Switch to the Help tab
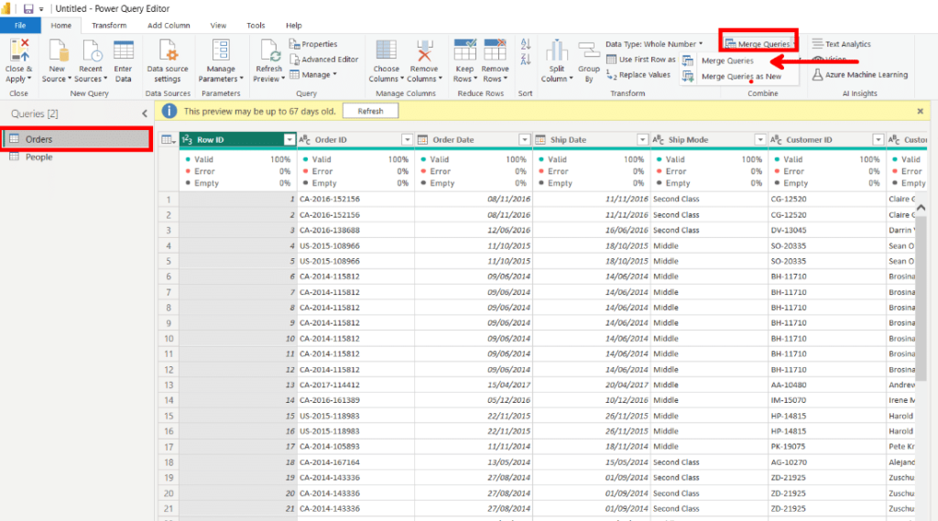Viewport: 938px width, 521px height. [x=294, y=25]
